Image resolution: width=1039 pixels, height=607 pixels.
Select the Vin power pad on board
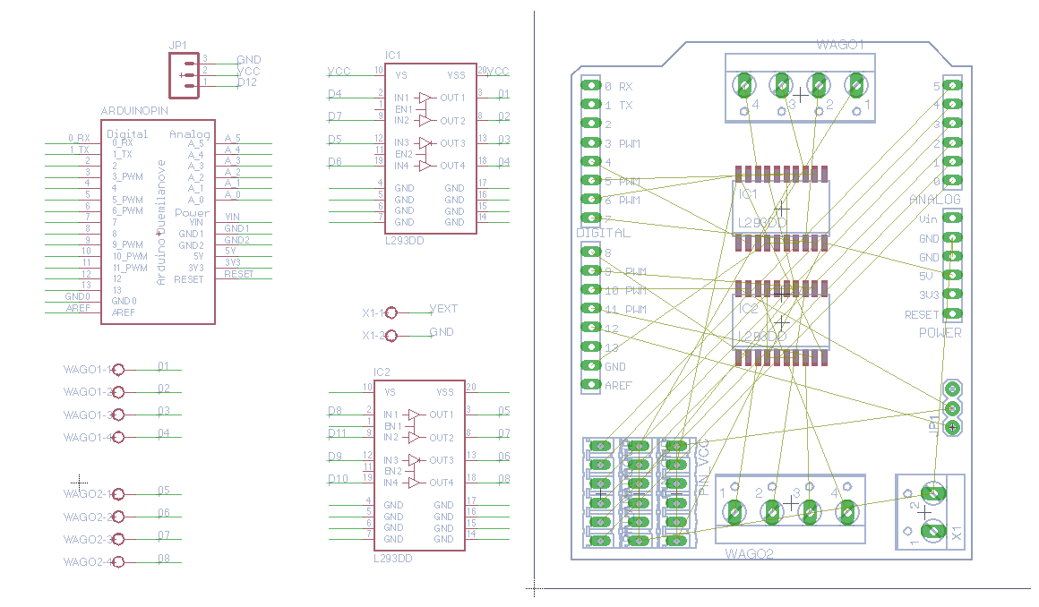point(952,218)
